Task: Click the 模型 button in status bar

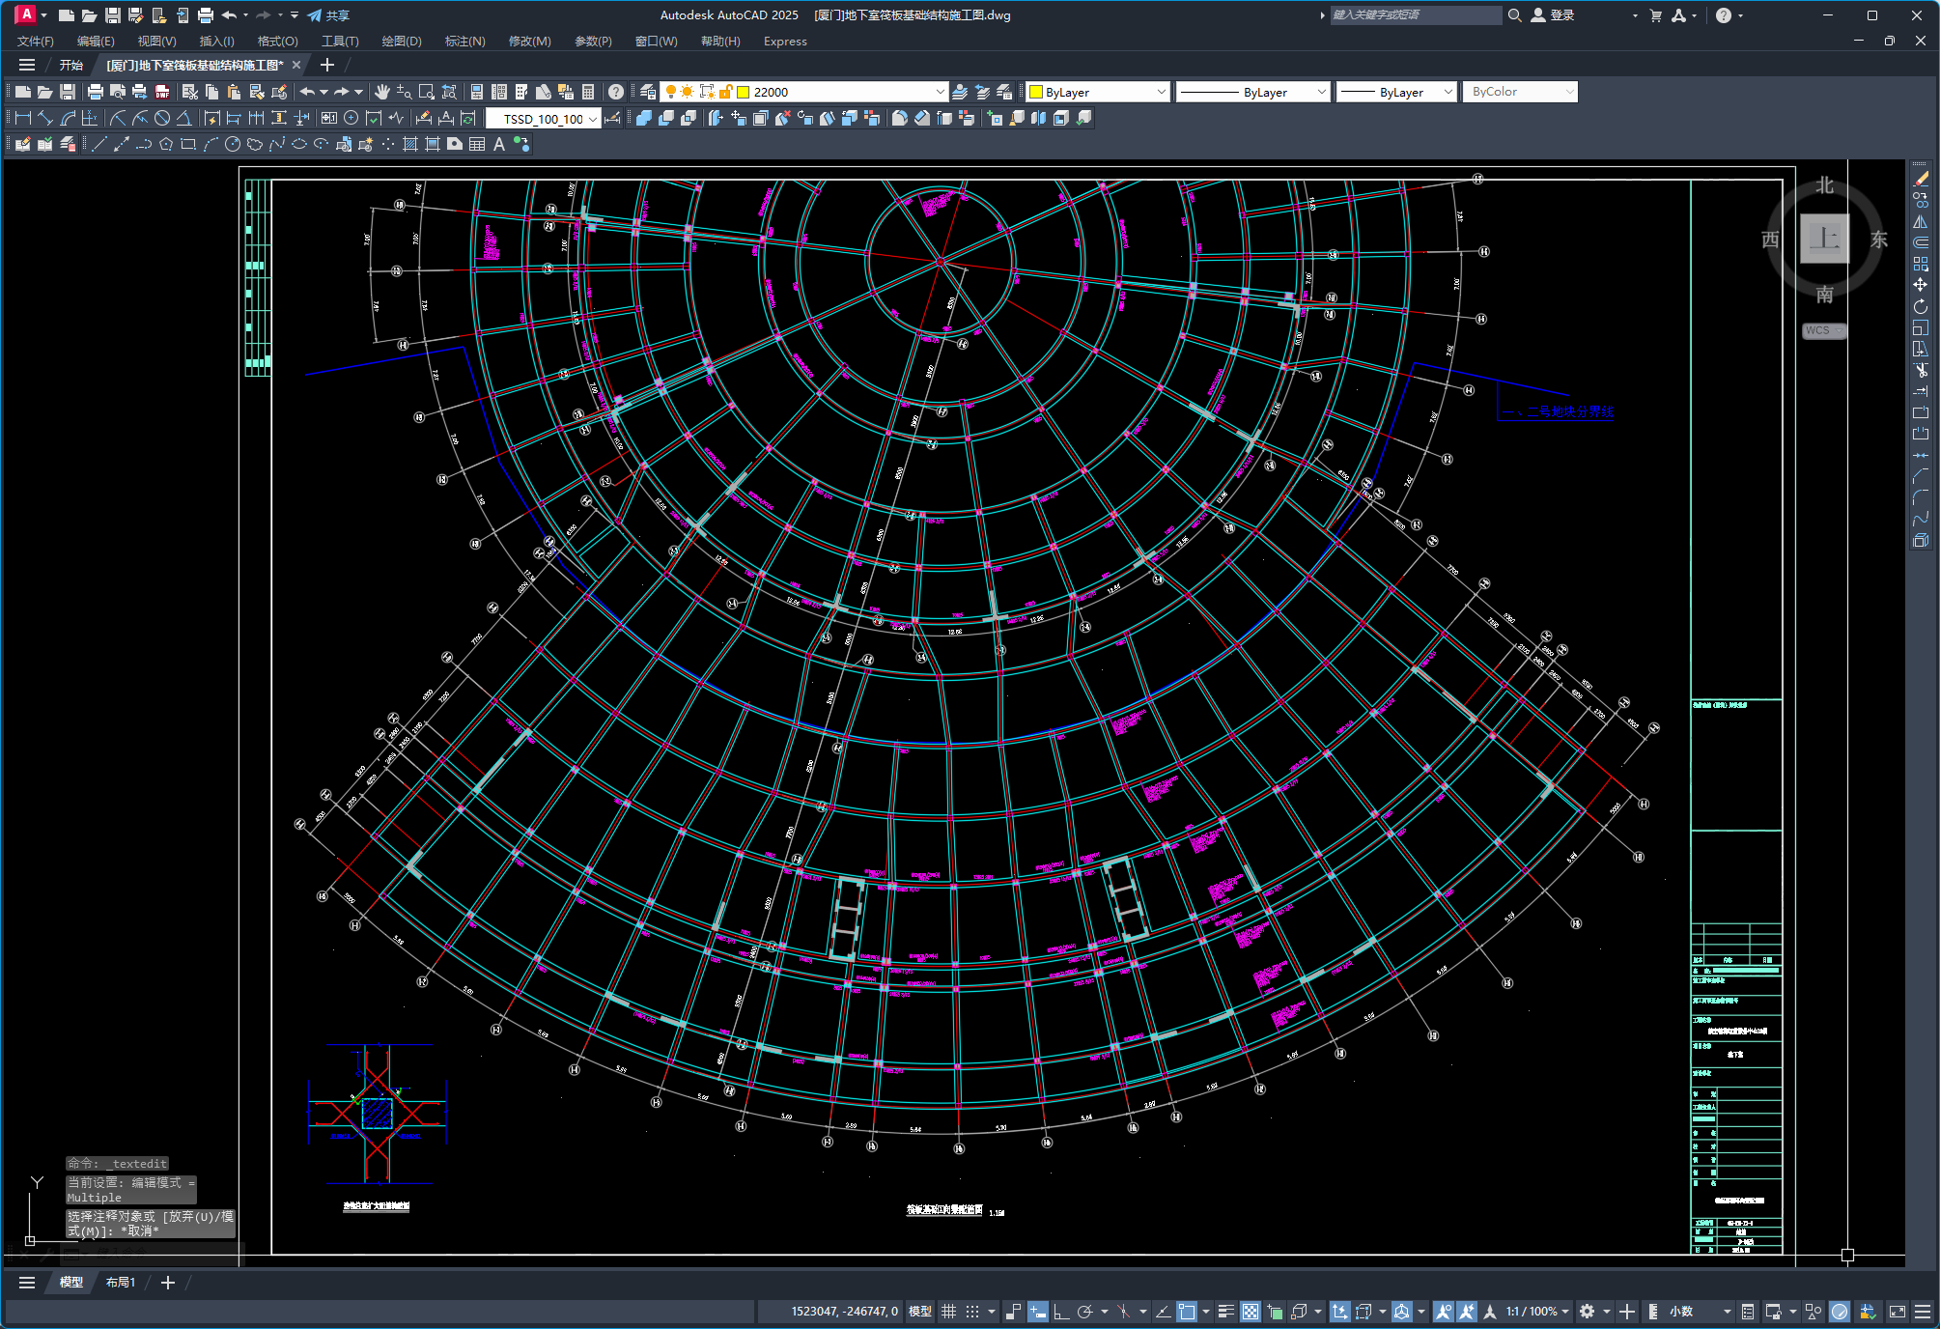Action: tap(920, 1312)
